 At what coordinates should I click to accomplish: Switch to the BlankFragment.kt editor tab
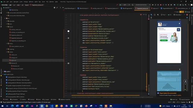tap(127, 8)
